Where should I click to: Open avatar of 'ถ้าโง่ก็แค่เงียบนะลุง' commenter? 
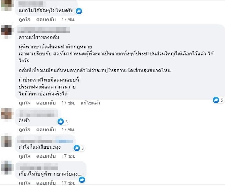(6, 141)
